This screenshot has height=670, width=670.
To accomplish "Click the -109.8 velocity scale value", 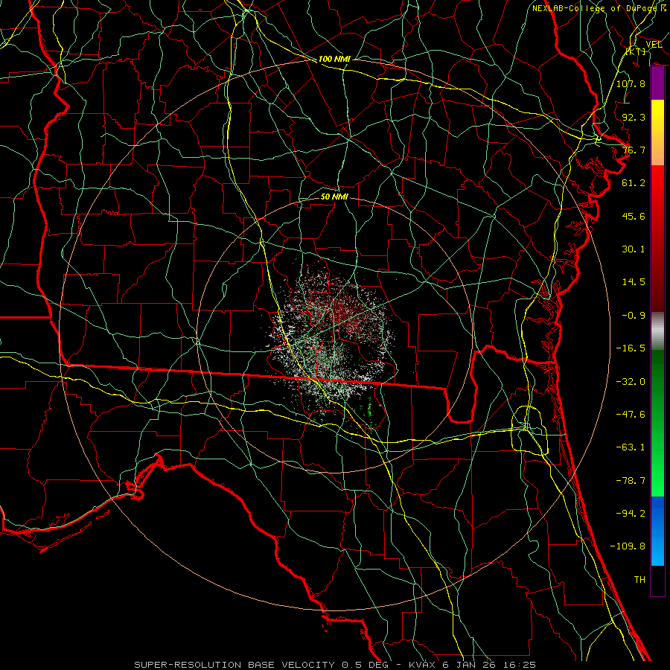I will 628,546.
